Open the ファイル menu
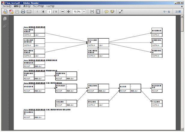 click(7, 6)
